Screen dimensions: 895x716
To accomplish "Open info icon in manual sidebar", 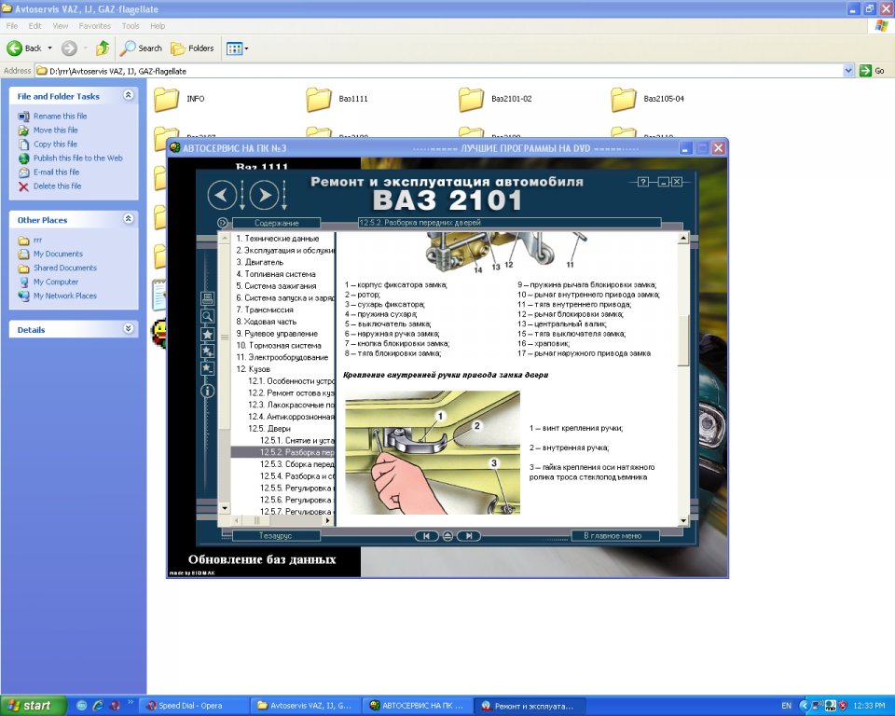I will pos(207,391).
